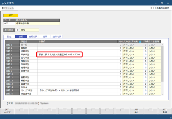Open the ファイル menu grid icon
172x119 pixels.
(x=3, y=8)
